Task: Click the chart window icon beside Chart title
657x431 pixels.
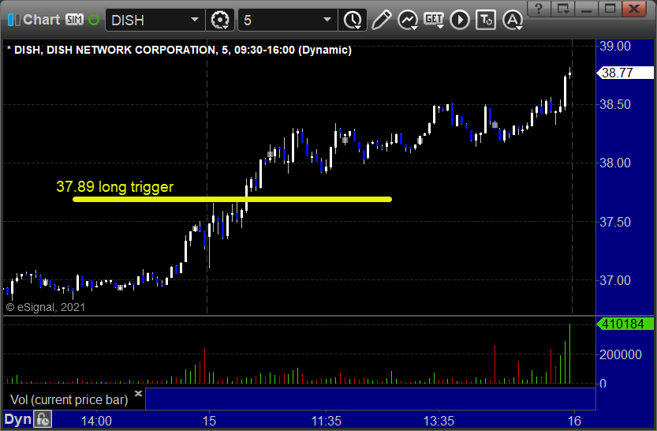Action: 14,20
